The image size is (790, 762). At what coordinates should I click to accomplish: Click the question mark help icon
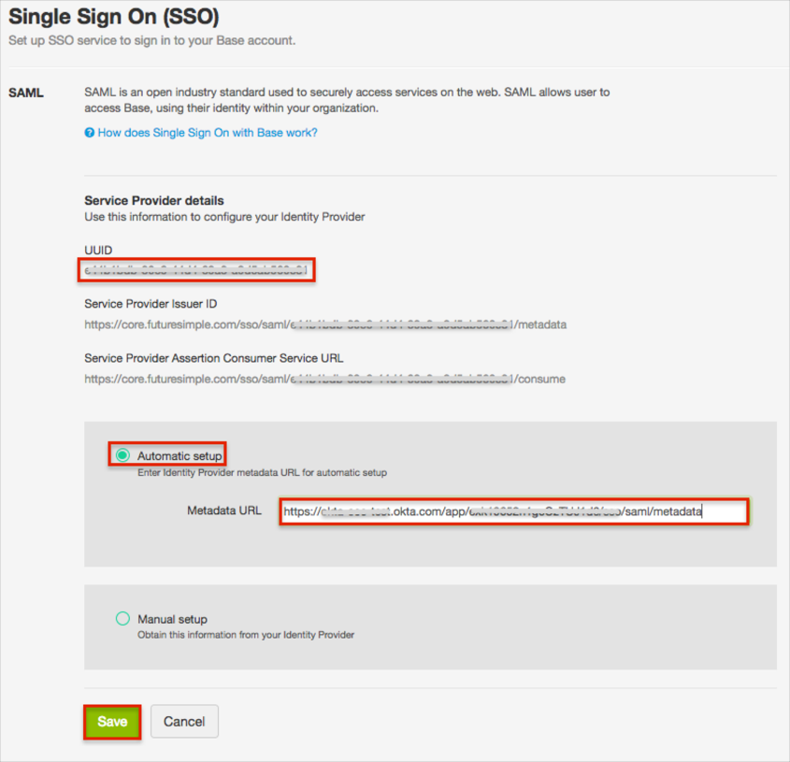point(90,133)
